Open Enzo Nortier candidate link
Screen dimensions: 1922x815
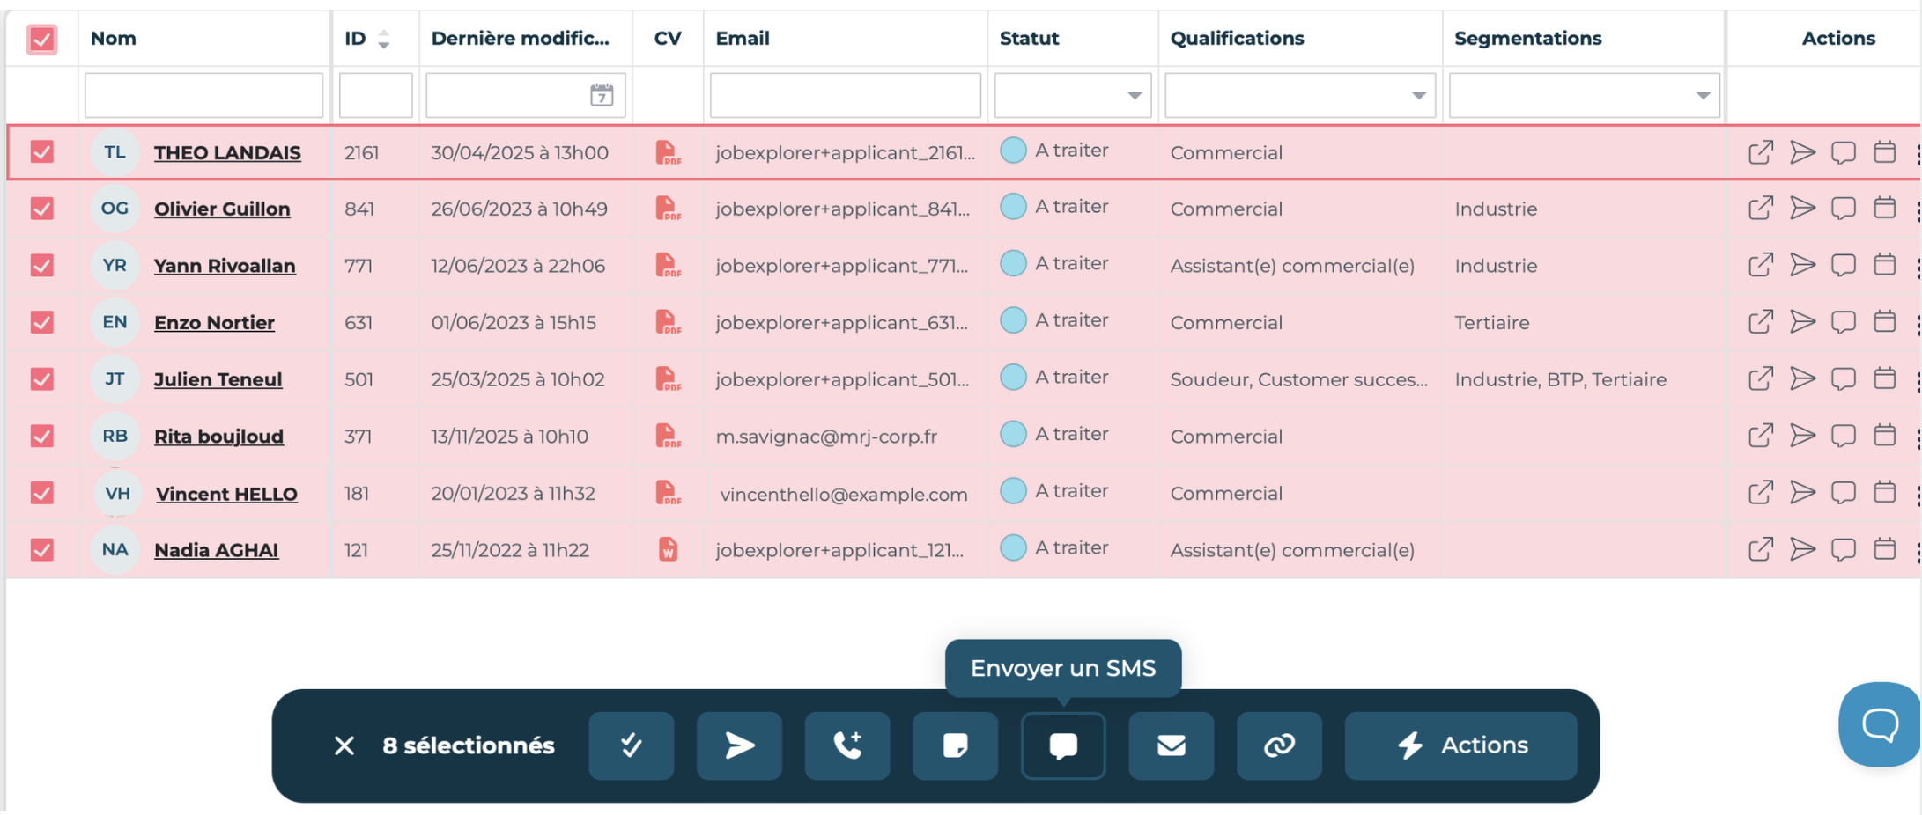coord(214,322)
